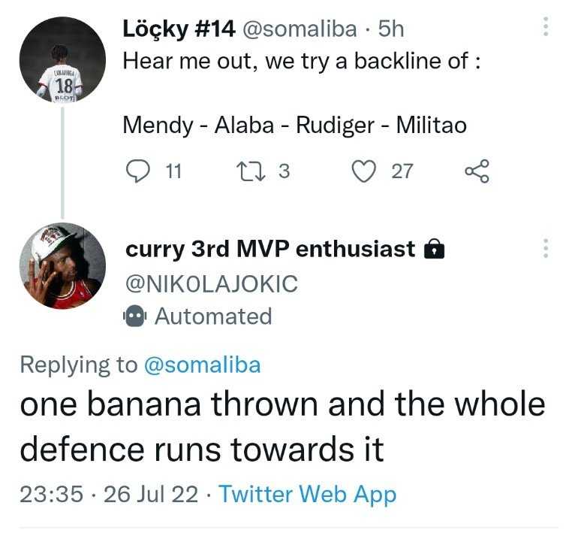Click the Löçky #14 display name
This screenshot has width=578, height=533.
click(179, 29)
